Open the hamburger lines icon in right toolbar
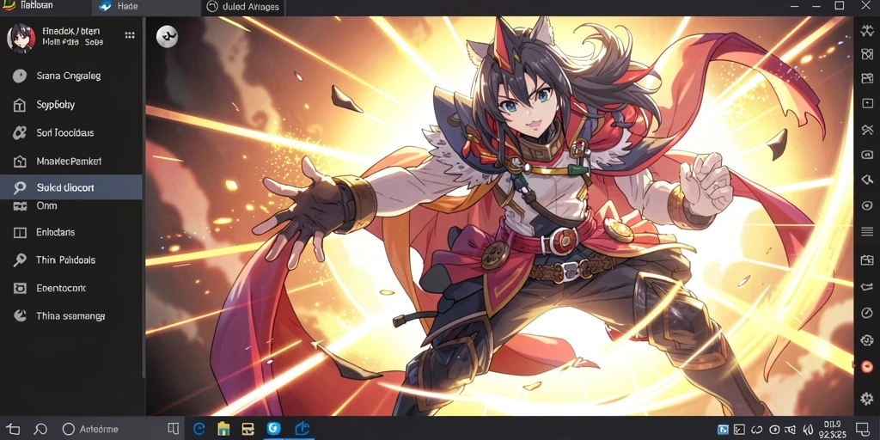This screenshot has width=880, height=440. (867, 231)
